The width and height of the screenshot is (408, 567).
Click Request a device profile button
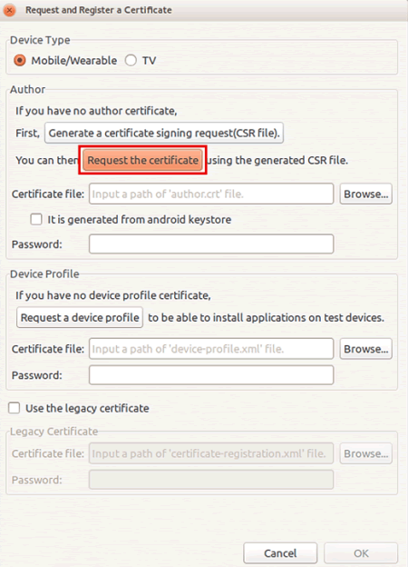pyautogui.click(x=80, y=317)
